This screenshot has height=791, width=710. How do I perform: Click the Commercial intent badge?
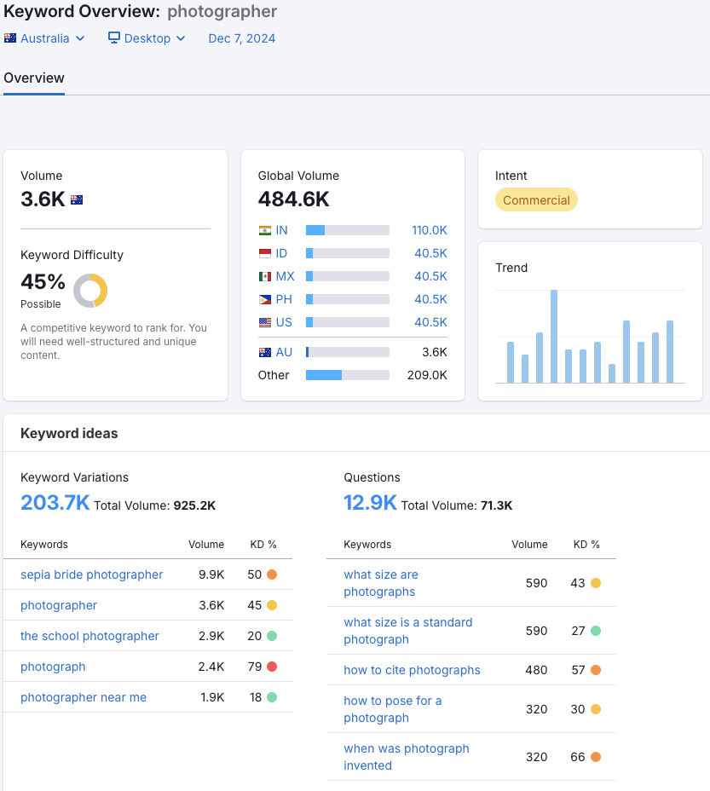tap(536, 200)
